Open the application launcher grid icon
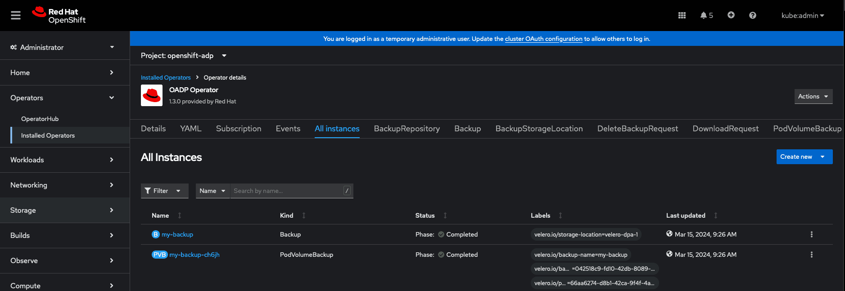 point(682,15)
